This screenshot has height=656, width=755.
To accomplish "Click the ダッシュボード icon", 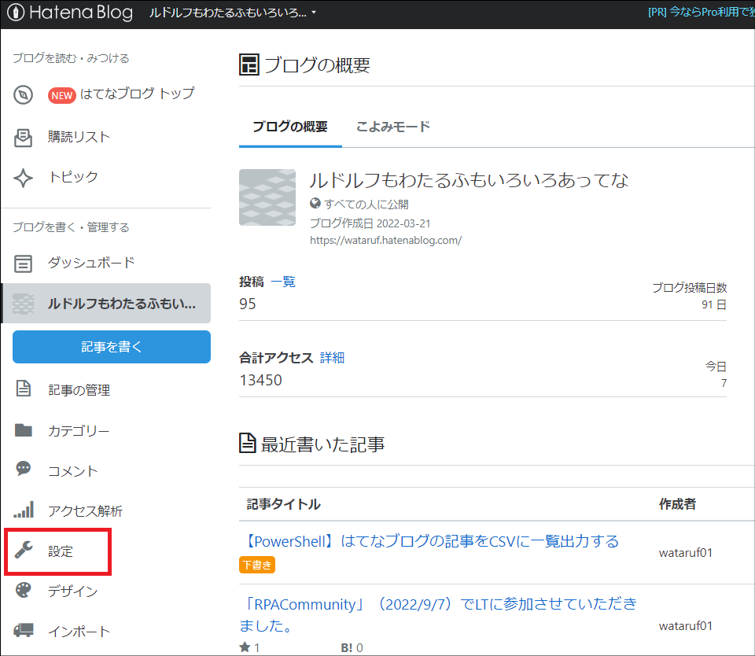I will 23,264.
